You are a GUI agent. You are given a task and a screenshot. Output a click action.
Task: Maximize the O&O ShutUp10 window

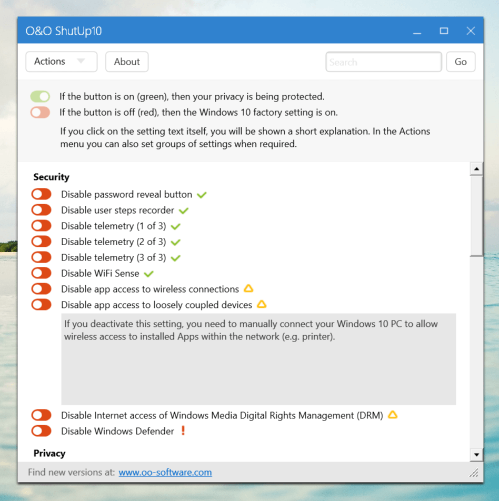point(444,31)
